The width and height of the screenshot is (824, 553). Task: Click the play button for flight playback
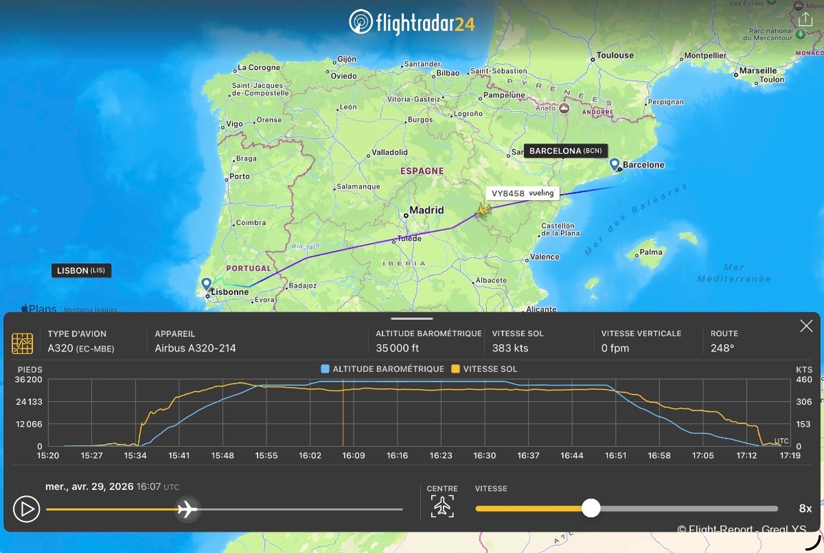[x=26, y=509]
